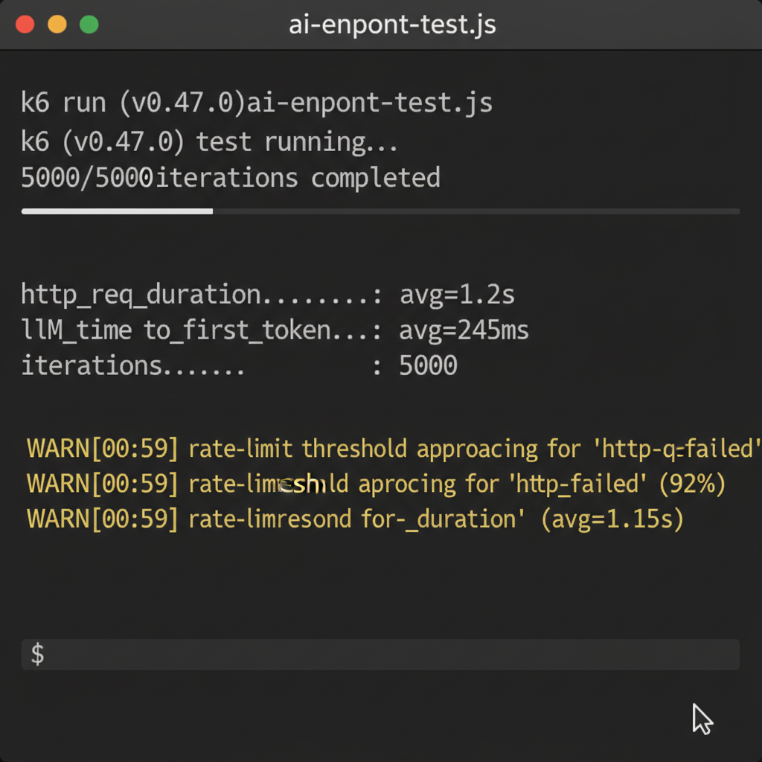Click the k6 run (v0.47.0) command line

257,102
